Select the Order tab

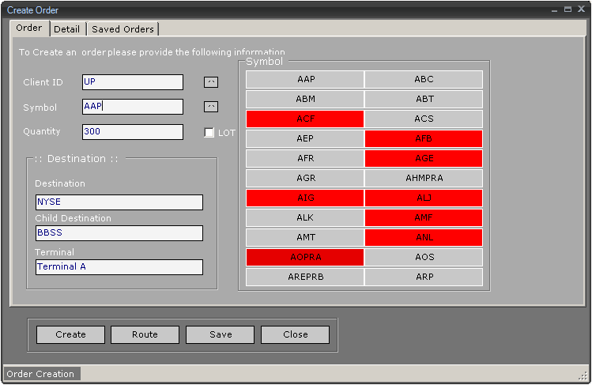(x=29, y=28)
